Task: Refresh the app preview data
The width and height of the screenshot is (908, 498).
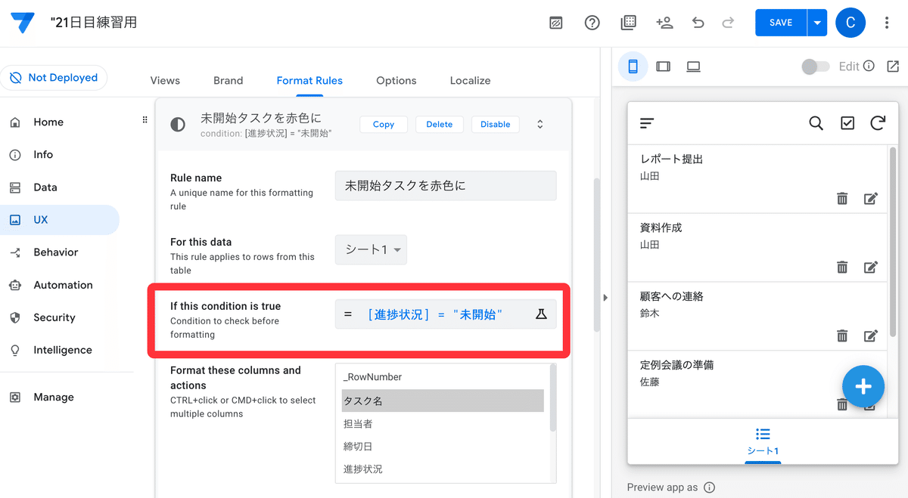Action: tap(878, 122)
